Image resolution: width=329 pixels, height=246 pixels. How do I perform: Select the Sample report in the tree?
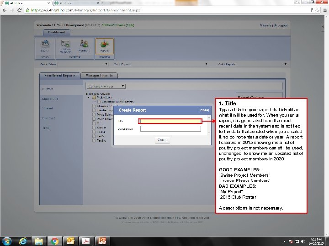tap(101, 128)
